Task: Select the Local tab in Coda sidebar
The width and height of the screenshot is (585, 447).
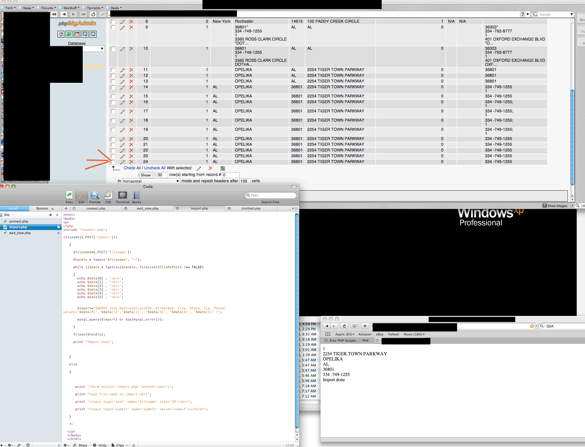Action: point(13,208)
